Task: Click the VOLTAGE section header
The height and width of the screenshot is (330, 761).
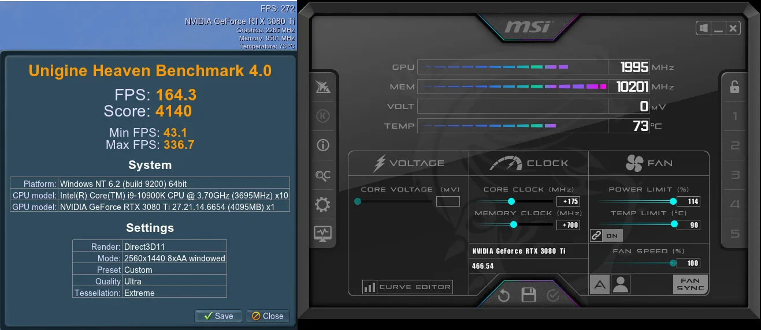Action: pos(409,163)
